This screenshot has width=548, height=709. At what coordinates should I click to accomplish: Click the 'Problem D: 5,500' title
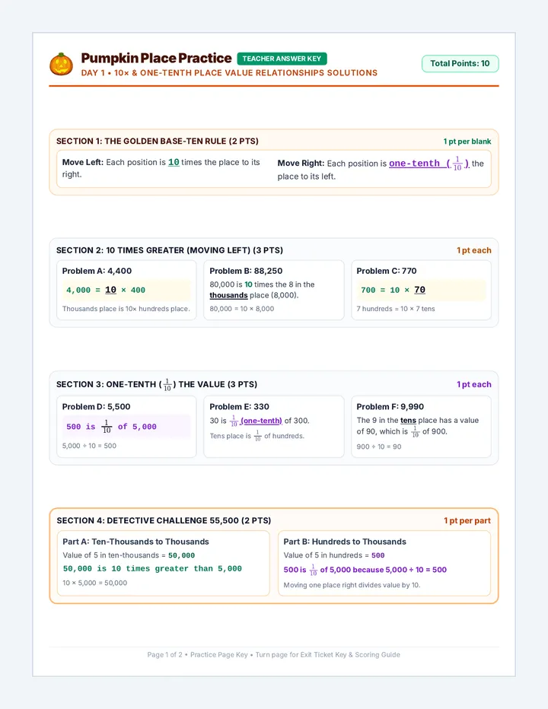[96, 406]
